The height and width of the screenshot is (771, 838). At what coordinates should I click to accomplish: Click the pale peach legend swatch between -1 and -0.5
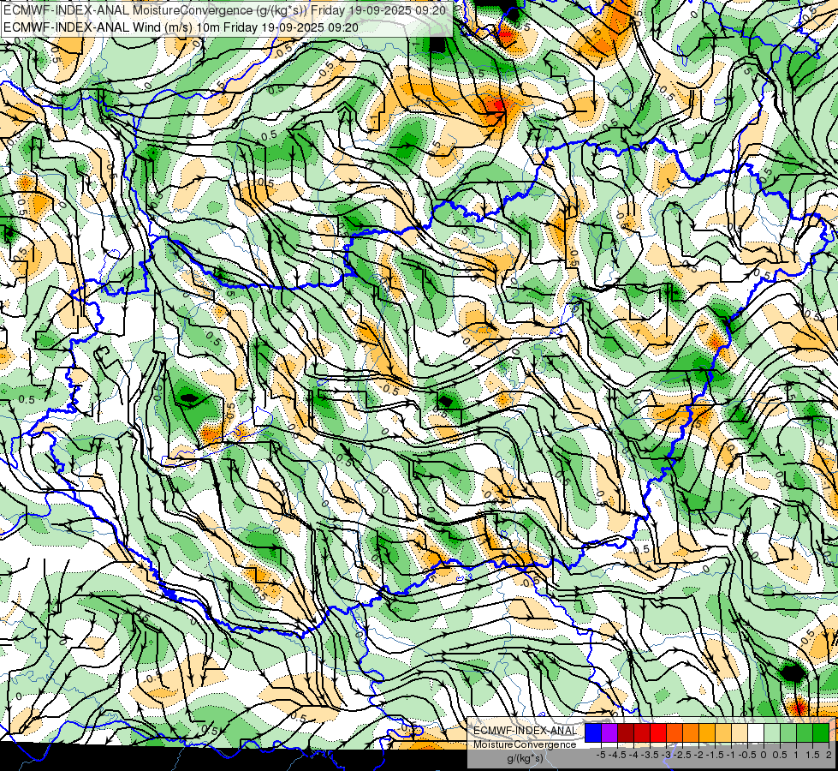(x=740, y=732)
